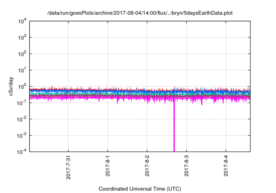Click the plot title file path text
Image resolution: width=276 pixels, height=193 pixels.
click(x=140, y=13)
